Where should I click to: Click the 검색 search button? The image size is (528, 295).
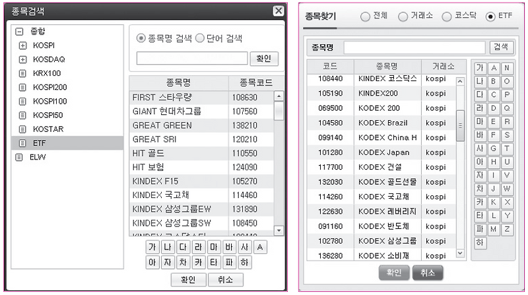[x=501, y=47]
